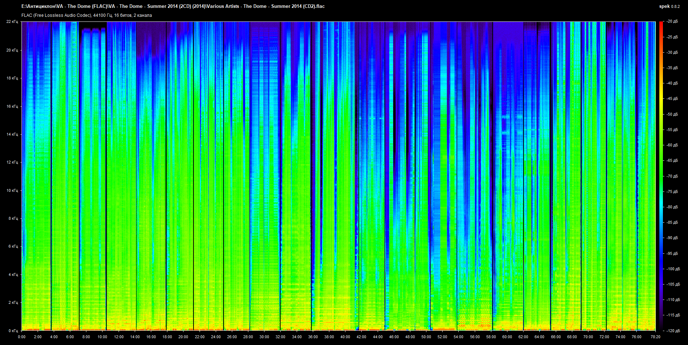Select the 40:00 time axis label

345,337
